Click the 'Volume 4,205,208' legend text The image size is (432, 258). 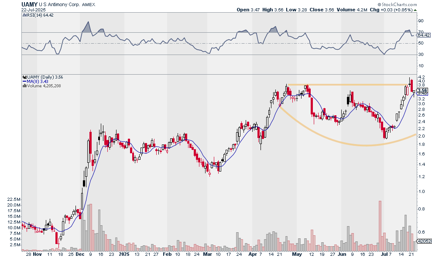44,86
